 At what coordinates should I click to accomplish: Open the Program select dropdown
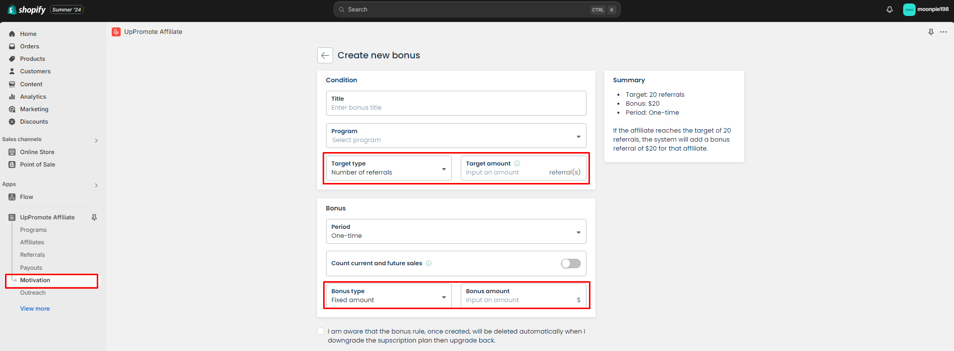click(x=456, y=136)
